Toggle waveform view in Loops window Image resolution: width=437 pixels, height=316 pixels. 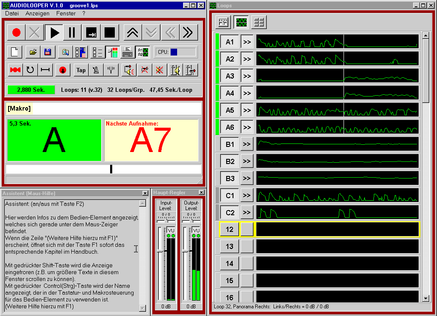coord(241,22)
